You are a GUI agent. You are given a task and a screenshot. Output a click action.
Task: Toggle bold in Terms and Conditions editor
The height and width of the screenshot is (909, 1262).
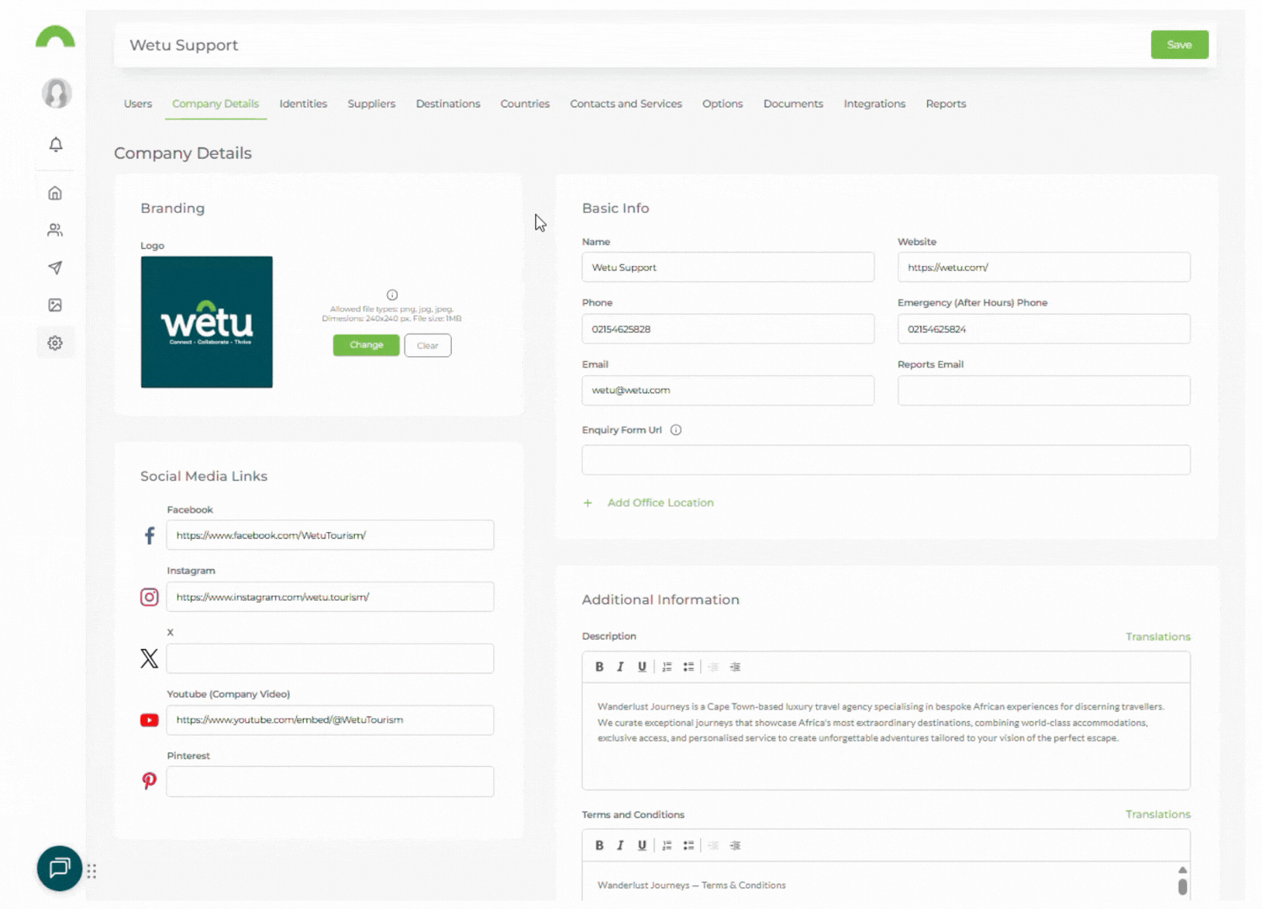(x=600, y=845)
